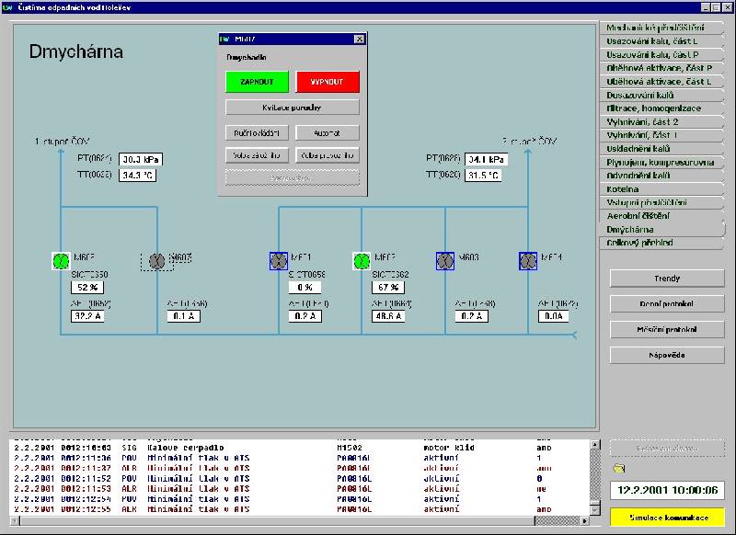
Task: Click the small yellow folder icon above the clock
Action: 618,469
